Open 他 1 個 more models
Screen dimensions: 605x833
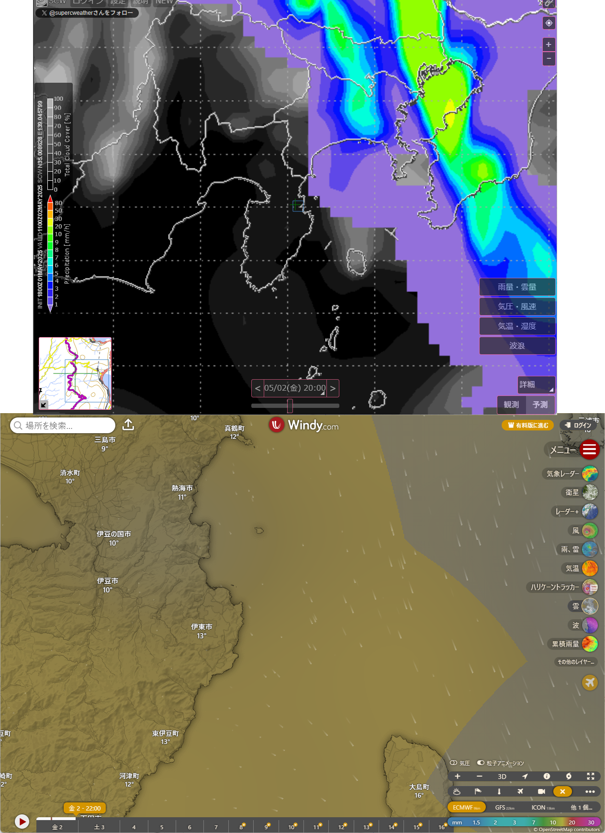(582, 808)
